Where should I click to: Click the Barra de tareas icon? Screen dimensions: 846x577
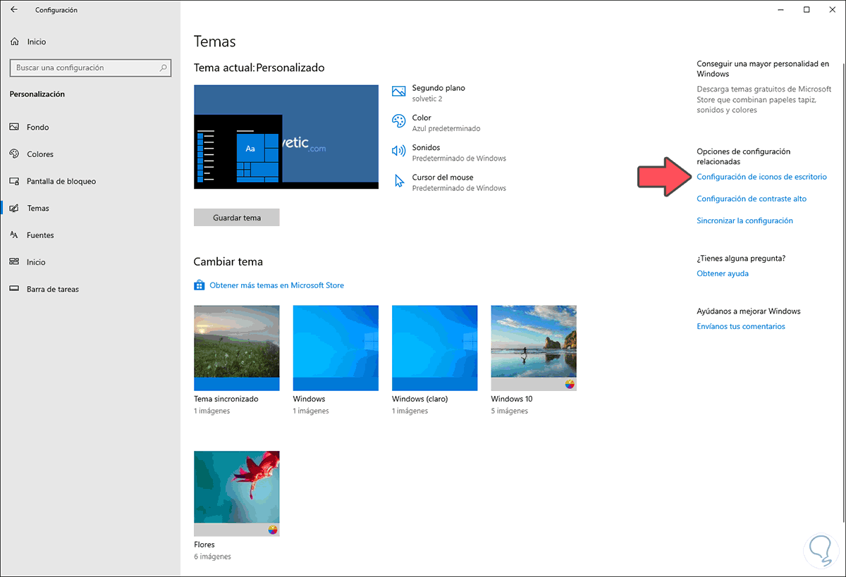click(x=14, y=289)
